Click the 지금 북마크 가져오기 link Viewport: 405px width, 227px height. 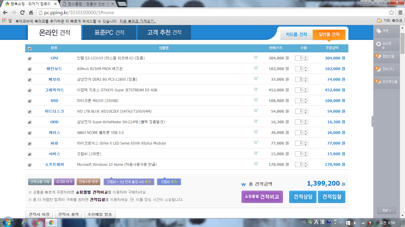coord(138,21)
